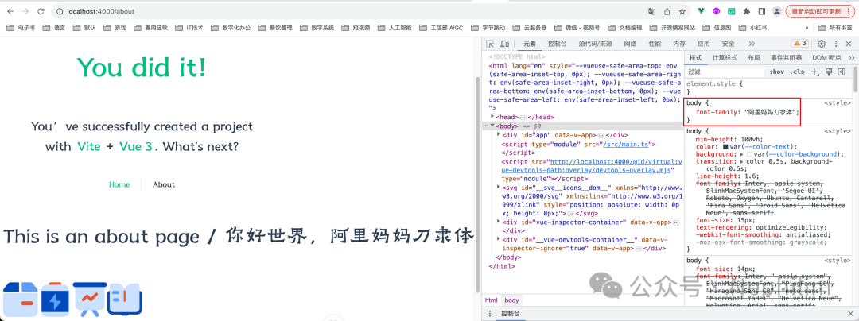Open the color-text swatch color picker

click(726, 147)
